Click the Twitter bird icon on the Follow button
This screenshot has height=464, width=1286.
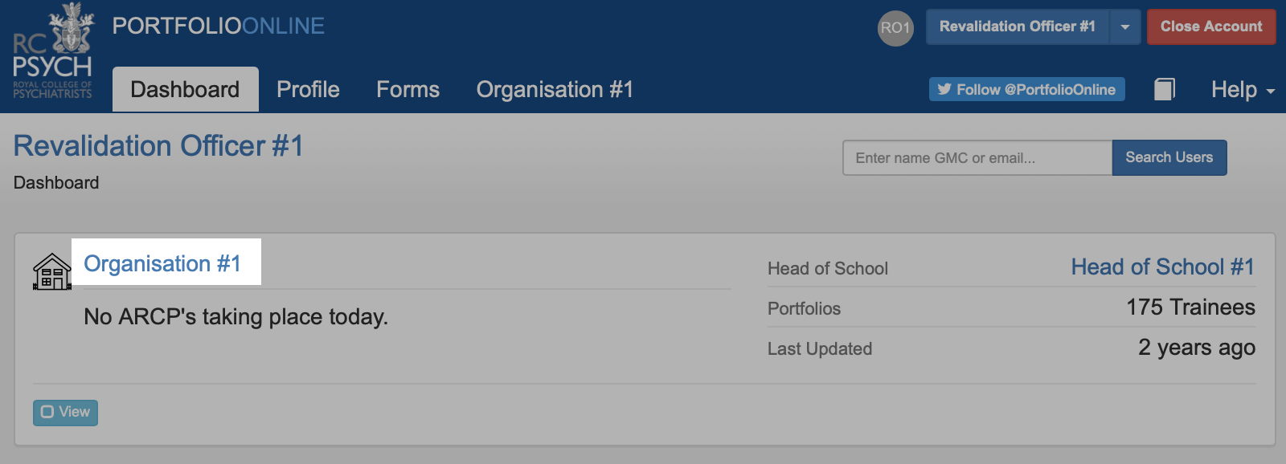(x=944, y=89)
